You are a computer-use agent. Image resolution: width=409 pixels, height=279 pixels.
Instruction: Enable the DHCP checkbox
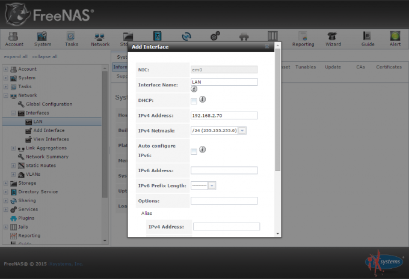click(x=194, y=100)
